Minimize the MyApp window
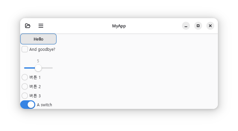The height and width of the screenshot is (131, 238). [x=186, y=26]
